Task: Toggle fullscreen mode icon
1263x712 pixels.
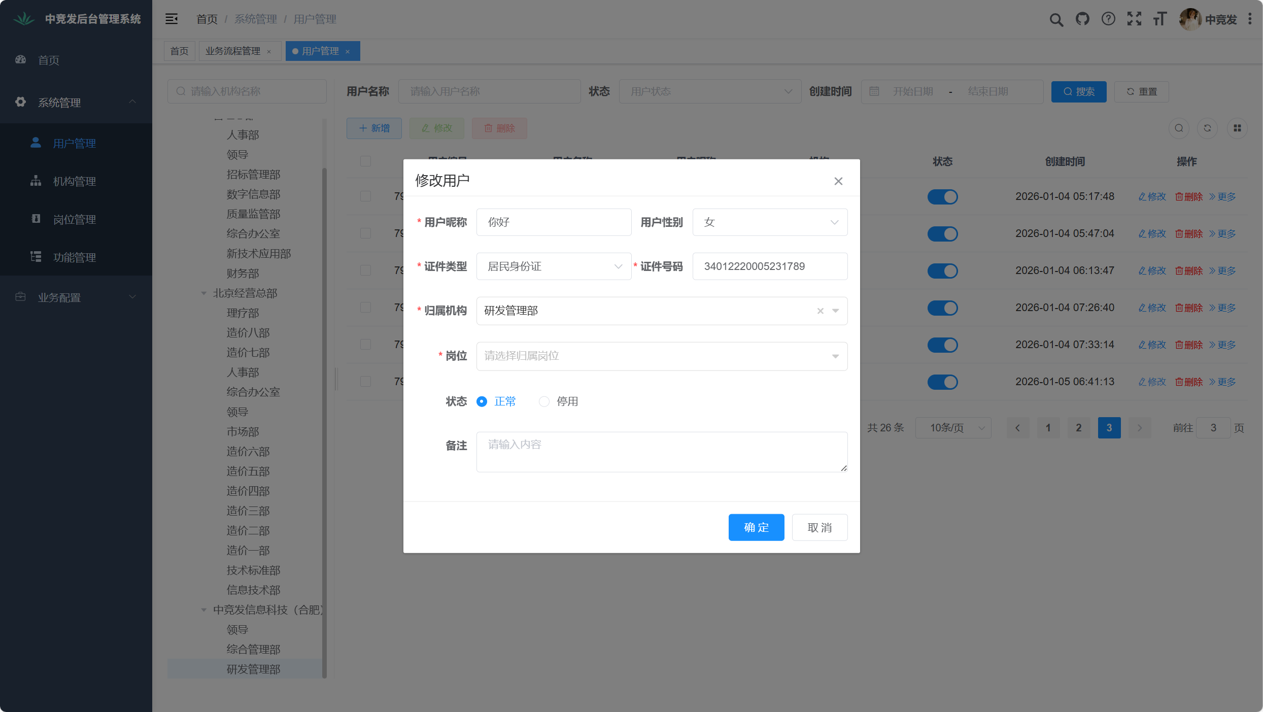Action: click(1134, 19)
